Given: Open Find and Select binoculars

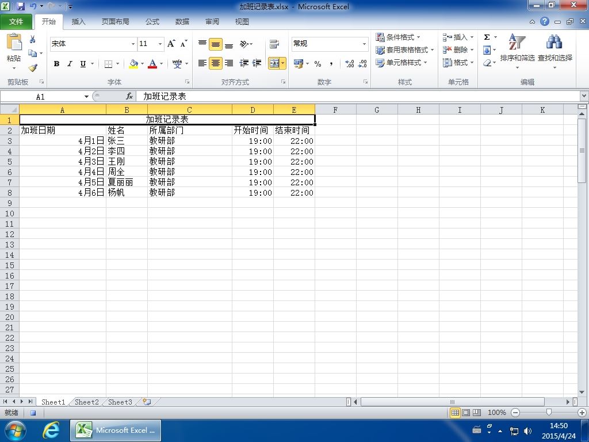Looking at the screenshot, I should 555,51.
